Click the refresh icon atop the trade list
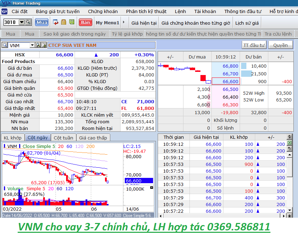 [290, 137]
